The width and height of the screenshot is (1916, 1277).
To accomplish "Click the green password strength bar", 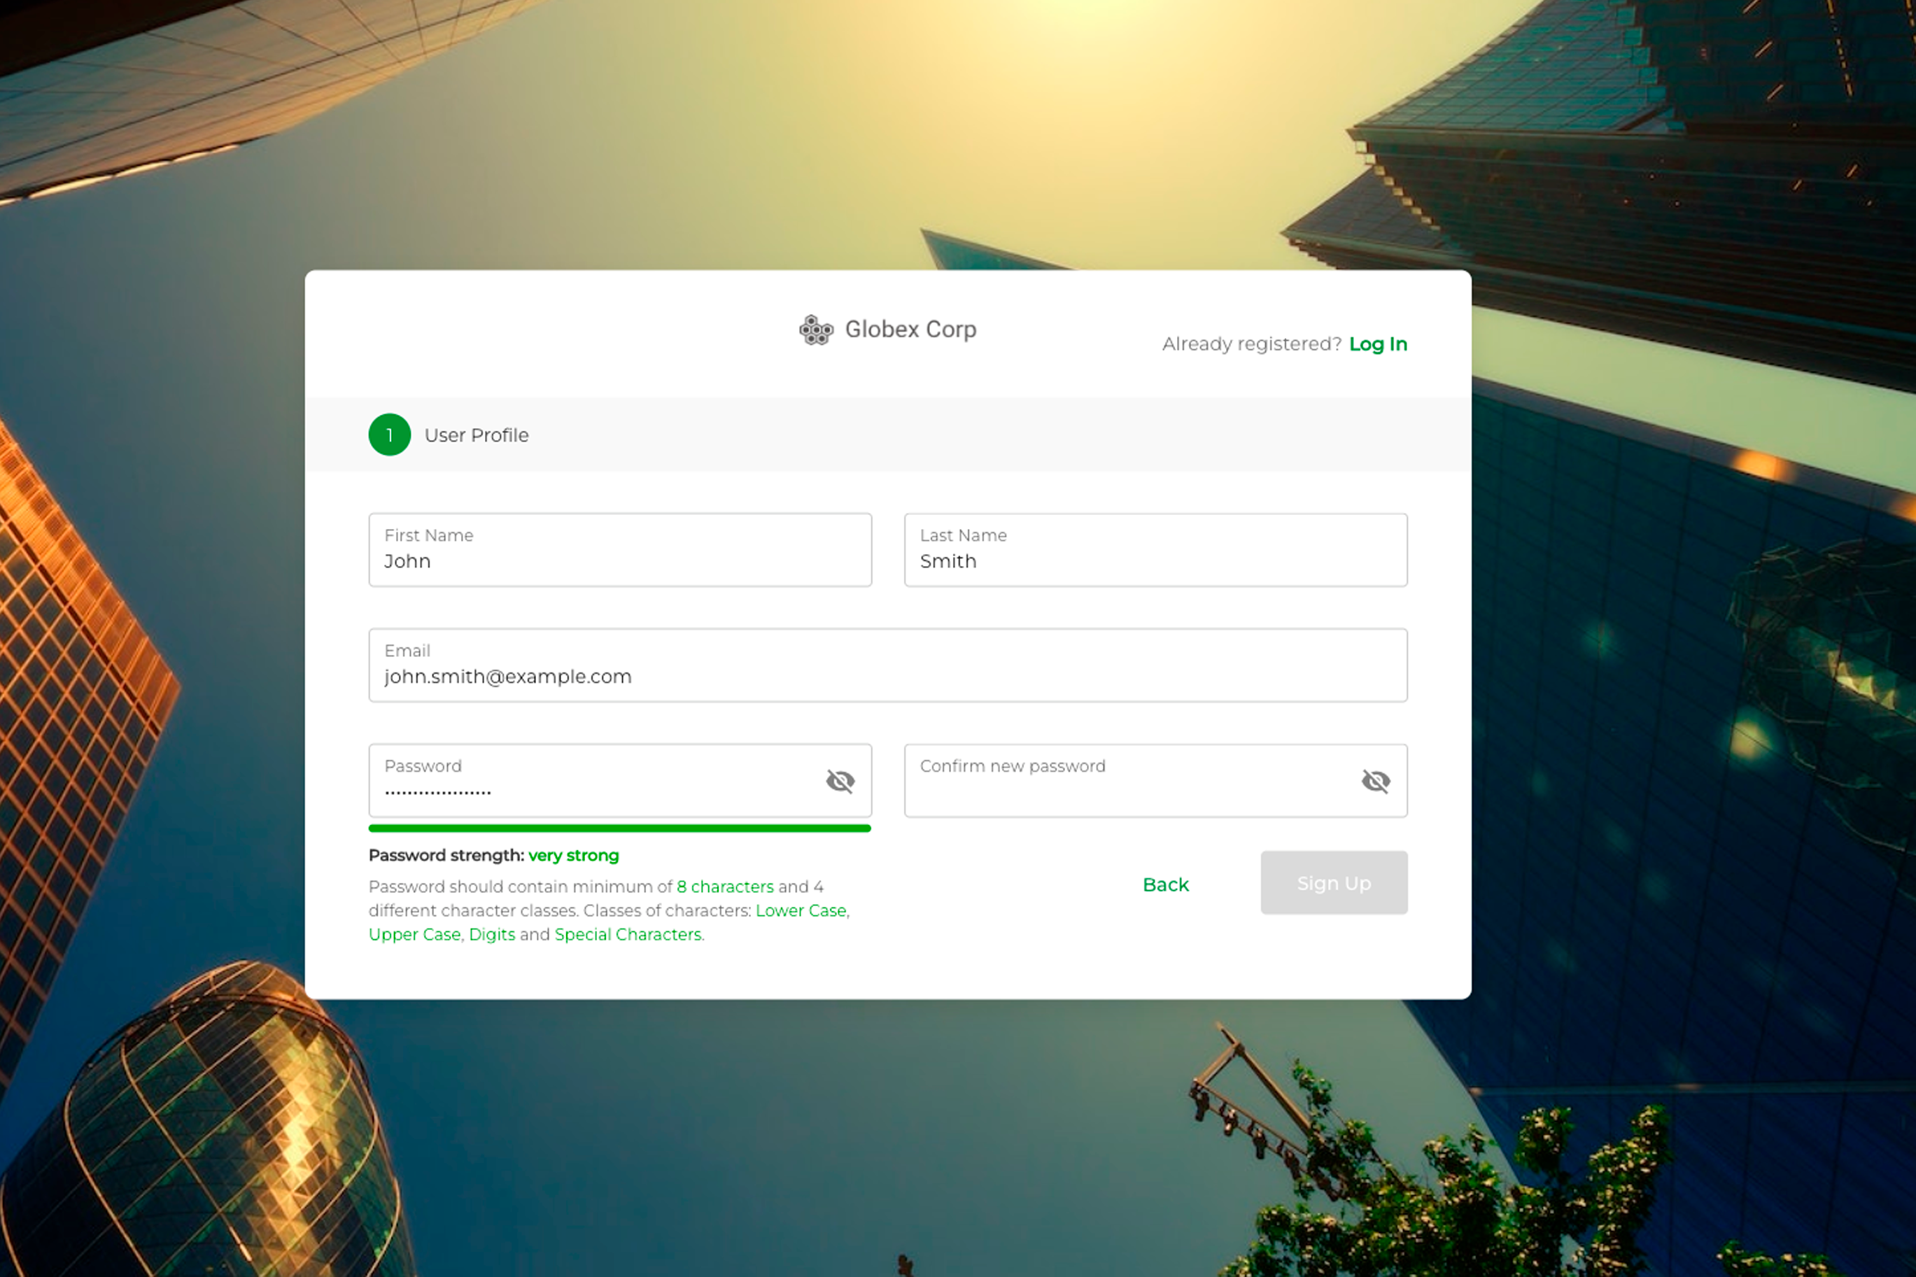I will [x=620, y=828].
